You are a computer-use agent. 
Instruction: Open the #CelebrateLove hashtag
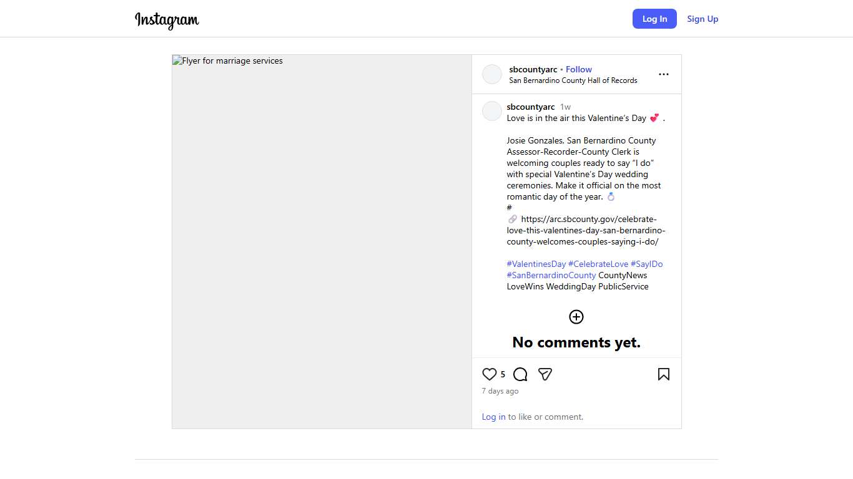(x=598, y=264)
